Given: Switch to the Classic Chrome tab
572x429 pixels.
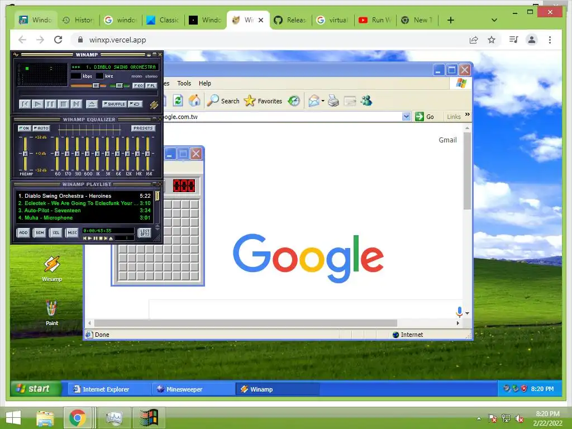Looking at the screenshot, I should (x=163, y=20).
